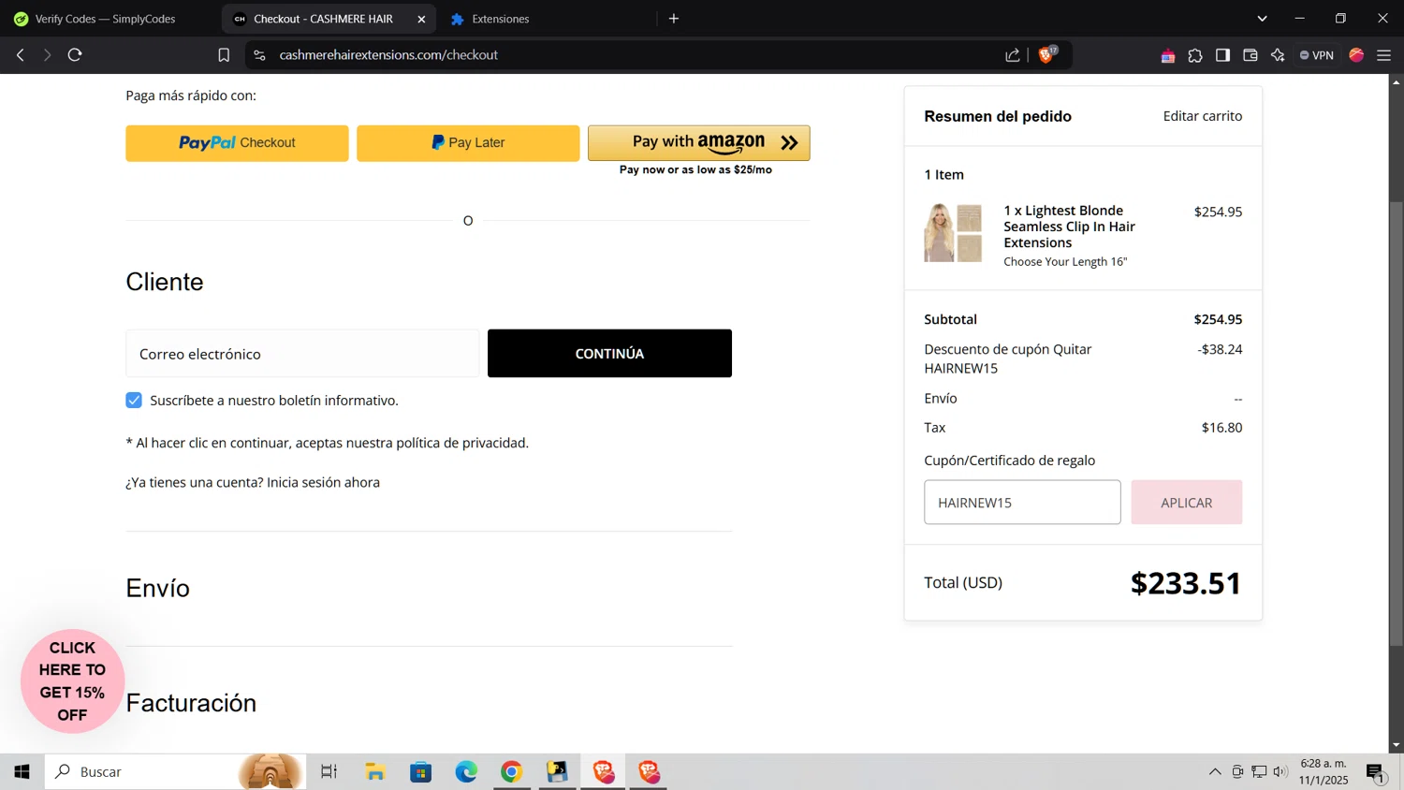The width and height of the screenshot is (1404, 790).
Task: Open the Brave Wallet icon
Action: 1250,55
